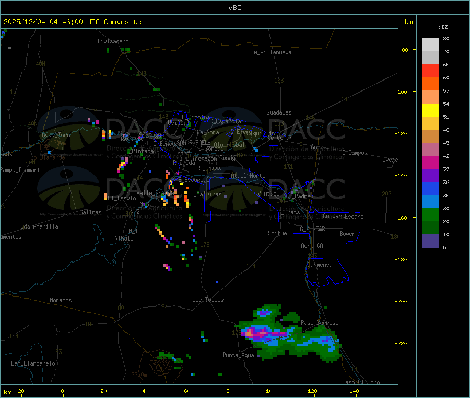Click the Lag.Llancanelo label
The height and width of the screenshot is (398, 470).
pyautogui.click(x=33, y=363)
